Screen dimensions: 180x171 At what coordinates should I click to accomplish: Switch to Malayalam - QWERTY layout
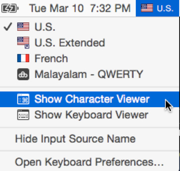click(x=89, y=74)
